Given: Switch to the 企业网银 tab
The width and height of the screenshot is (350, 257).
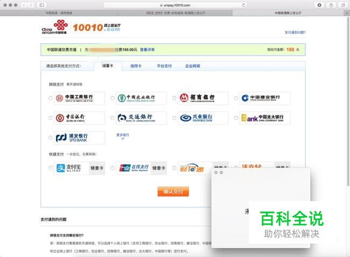Looking at the screenshot, I should click(x=192, y=66).
